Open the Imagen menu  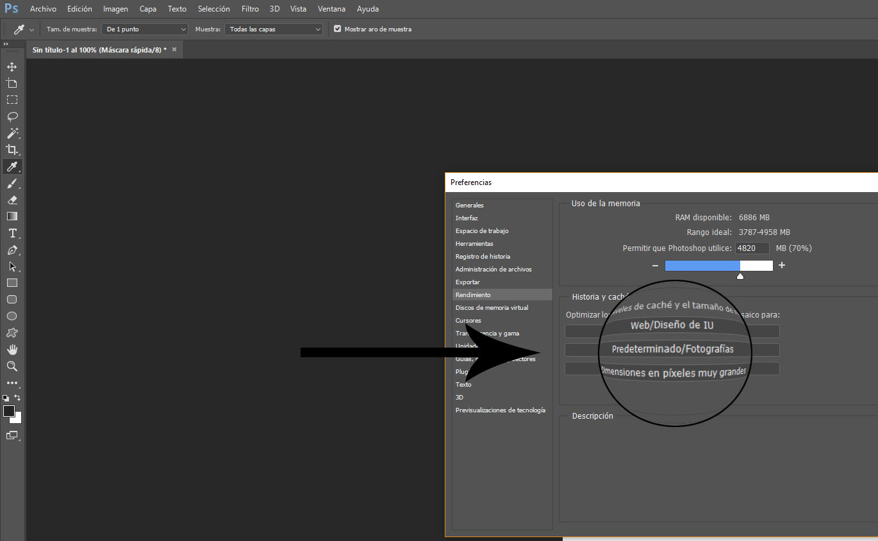click(x=115, y=9)
